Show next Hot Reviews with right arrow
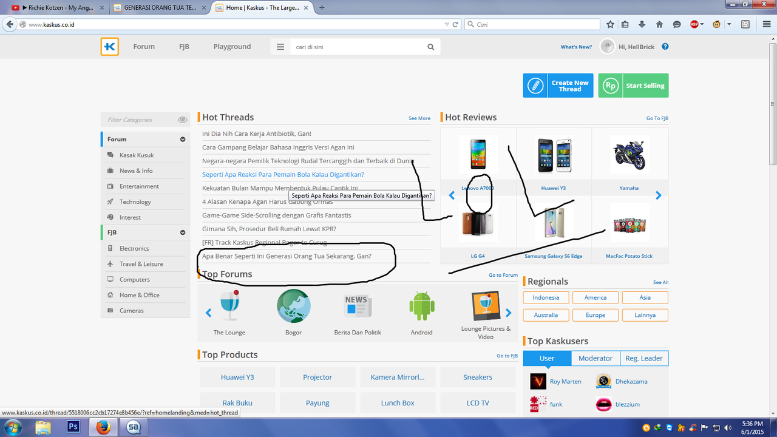The image size is (777, 437). (x=658, y=195)
